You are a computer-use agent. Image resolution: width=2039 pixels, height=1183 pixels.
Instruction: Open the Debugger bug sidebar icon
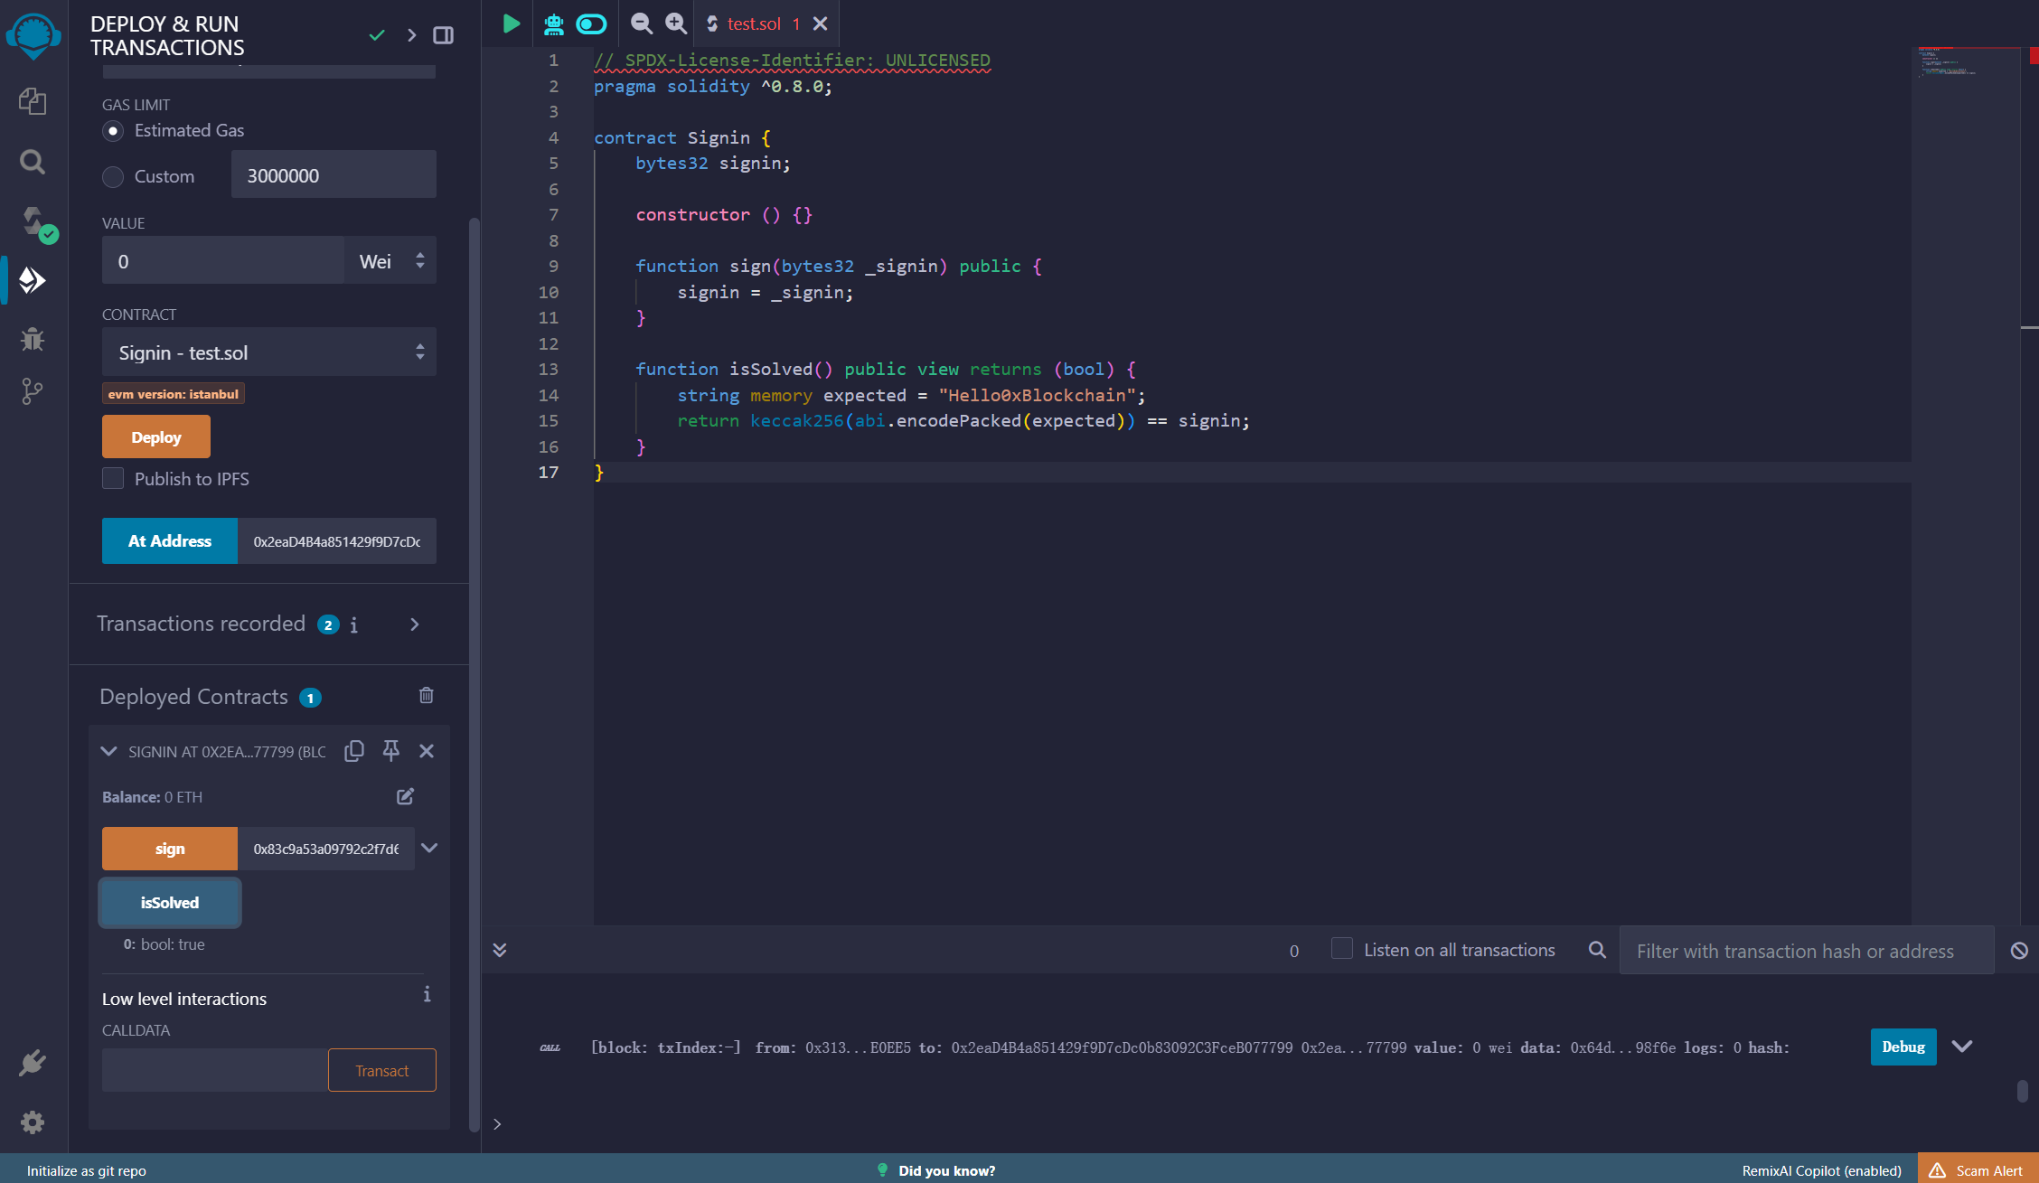click(x=33, y=339)
